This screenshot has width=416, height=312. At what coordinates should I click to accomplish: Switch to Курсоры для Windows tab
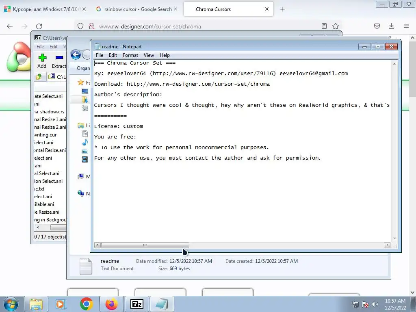click(x=45, y=9)
